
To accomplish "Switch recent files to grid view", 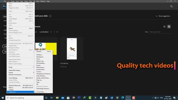I will (169, 27).
